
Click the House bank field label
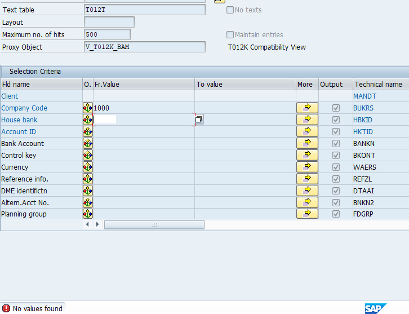tap(19, 120)
